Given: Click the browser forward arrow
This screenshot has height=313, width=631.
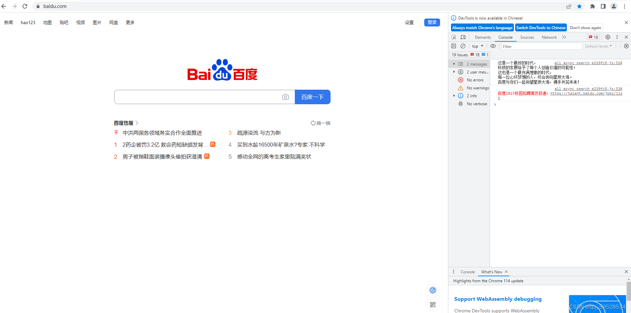Looking at the screenshot, I should coord(14,6).
